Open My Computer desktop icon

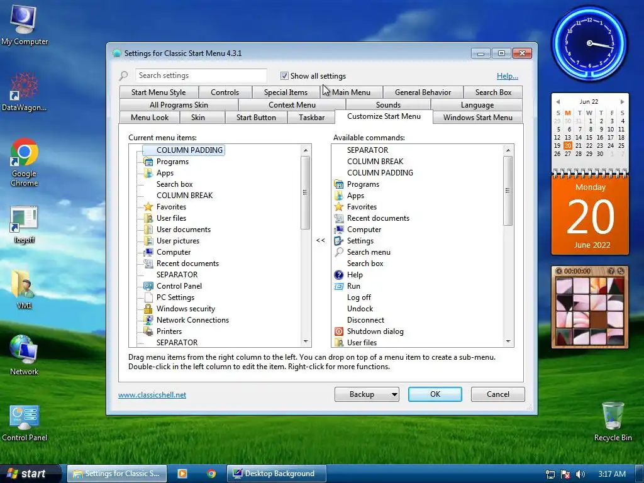coord(25,25)
